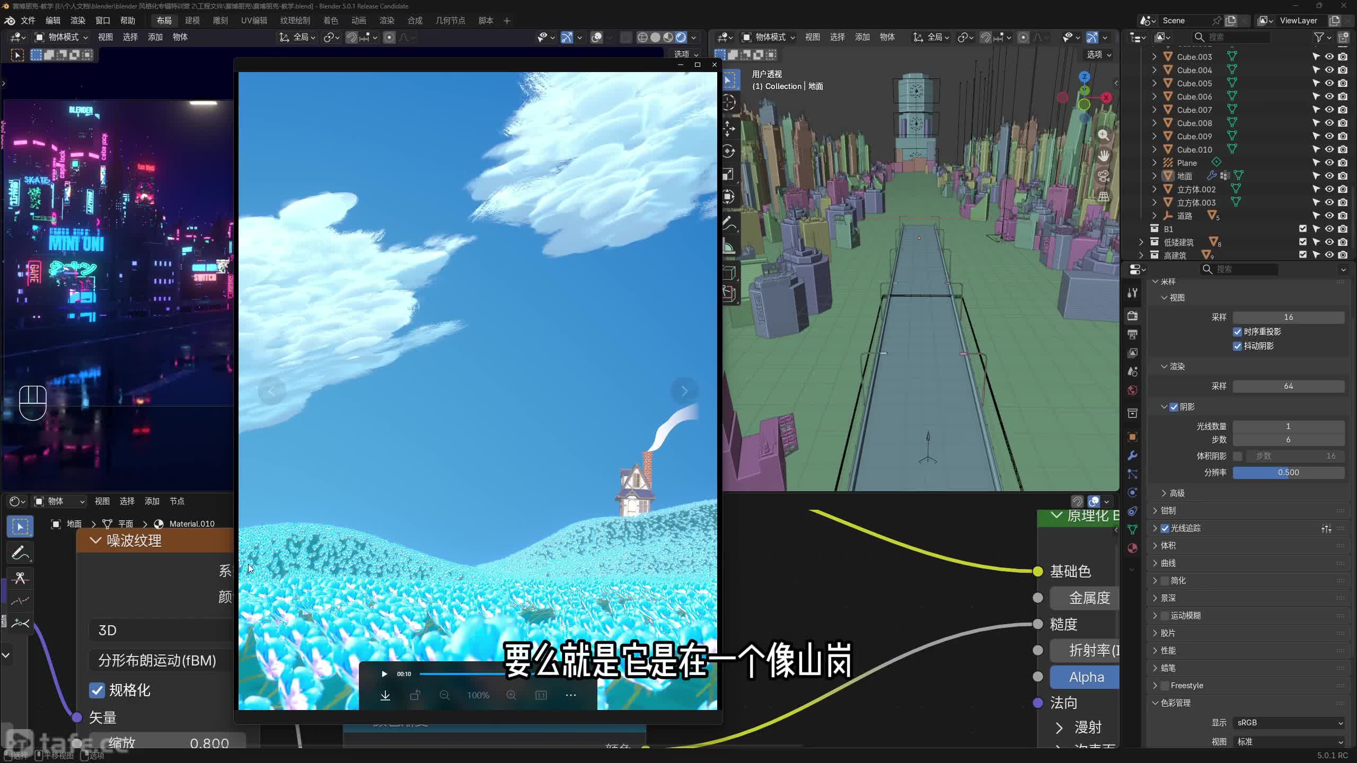This screenshot has width=1357, height=763.
Task: Click the camera view gizmo icon
Action: pos(1104,176)
